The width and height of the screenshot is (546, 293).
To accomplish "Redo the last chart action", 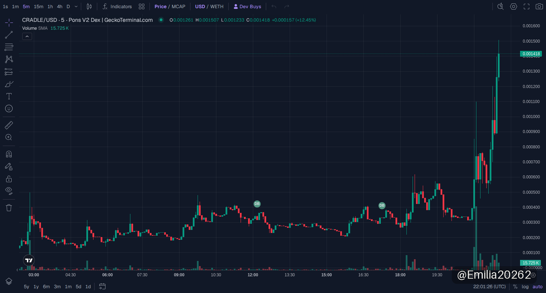I will click(287, 7).
